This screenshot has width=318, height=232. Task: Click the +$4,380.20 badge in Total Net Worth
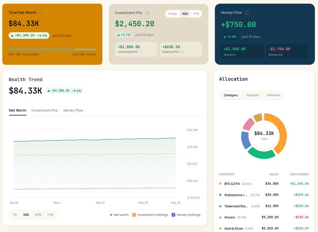[x=29, y=35]
